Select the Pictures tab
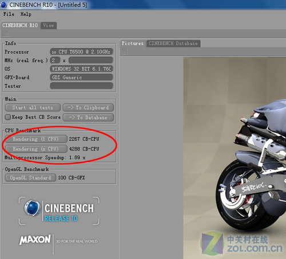The height and width of the screenshot is (259, 286). pos(133,43)
